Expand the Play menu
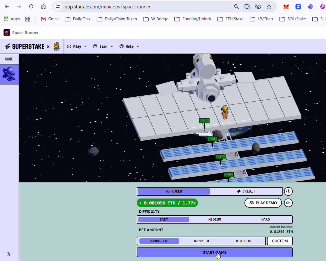Image resolution: width=326 pixels, height=261 pixels. coord(77,46)
